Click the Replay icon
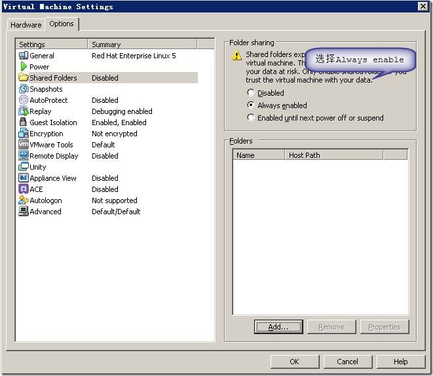Image resolution: width=433 pixels, height=376 pixels. point(24,111)
